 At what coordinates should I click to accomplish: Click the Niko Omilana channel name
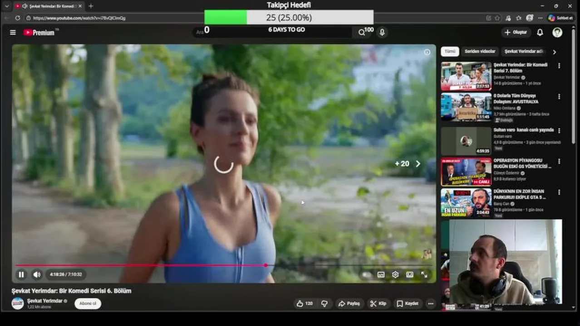click(505, 109)
